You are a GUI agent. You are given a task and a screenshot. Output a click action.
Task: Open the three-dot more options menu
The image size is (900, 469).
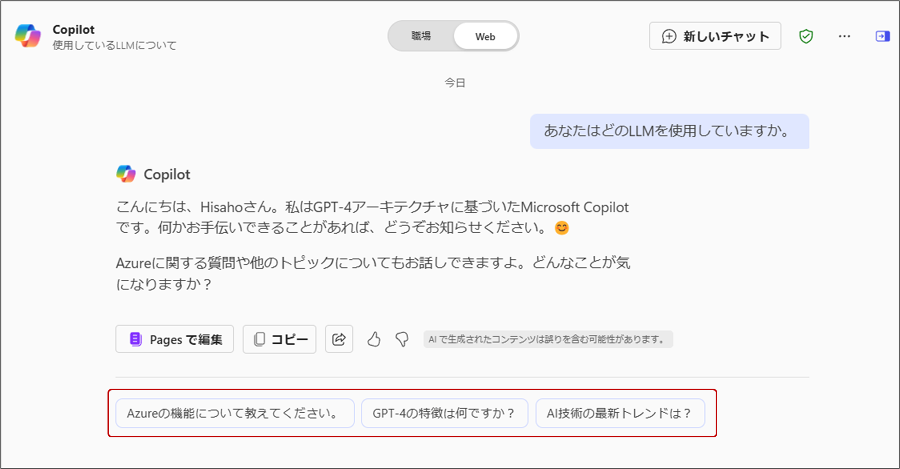click(845, 36)
